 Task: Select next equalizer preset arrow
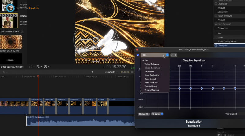pyautogui.click(x=175, y=55)
